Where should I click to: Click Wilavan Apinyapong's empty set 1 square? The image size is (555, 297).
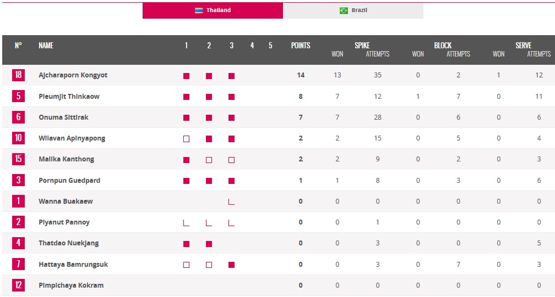pos(186,139)
